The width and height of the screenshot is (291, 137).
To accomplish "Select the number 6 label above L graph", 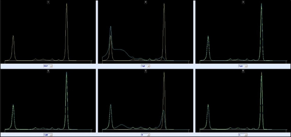I will 243,71.
